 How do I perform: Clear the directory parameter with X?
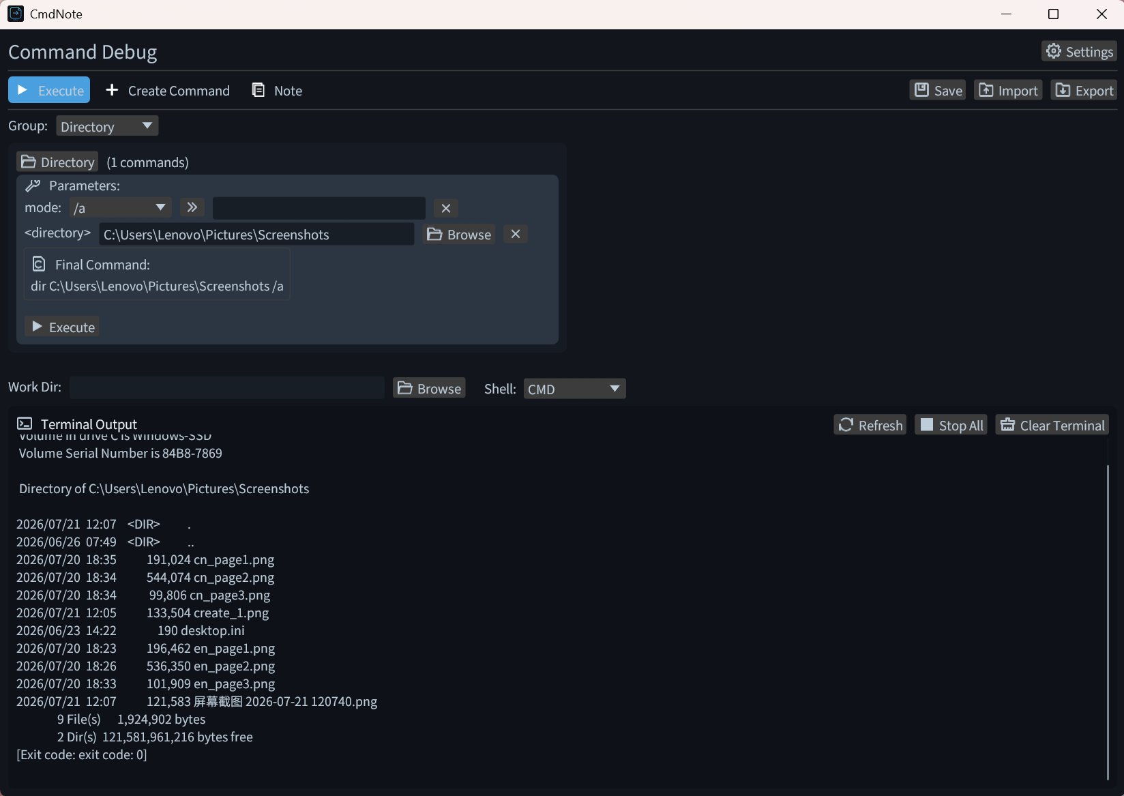coord(516,234)
